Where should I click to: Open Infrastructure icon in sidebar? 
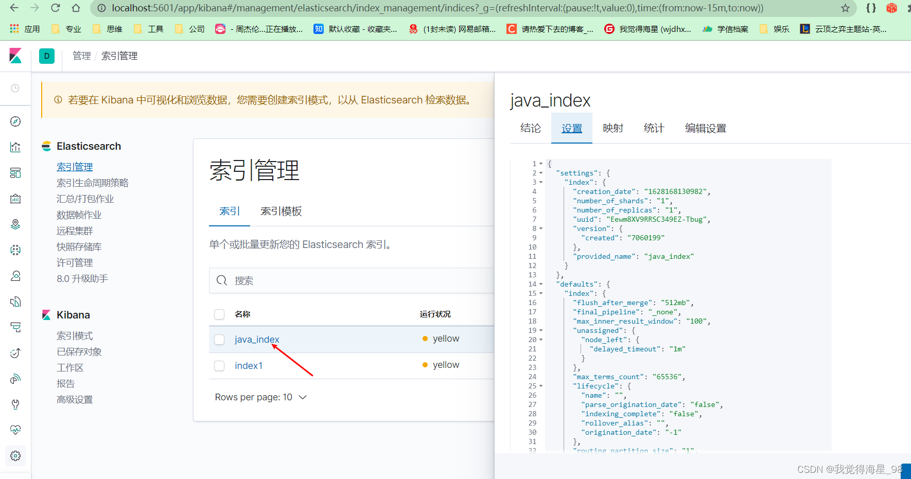pos(15,276)
